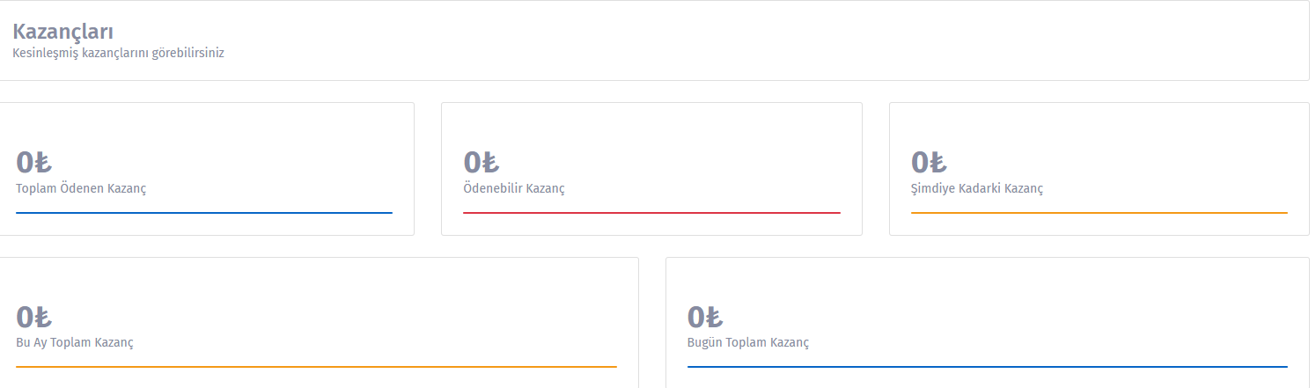Select the Şimdiye Kadarki Kazanç label
Image resolution: width=1316 pixels, height=388 pixels.
977,188
